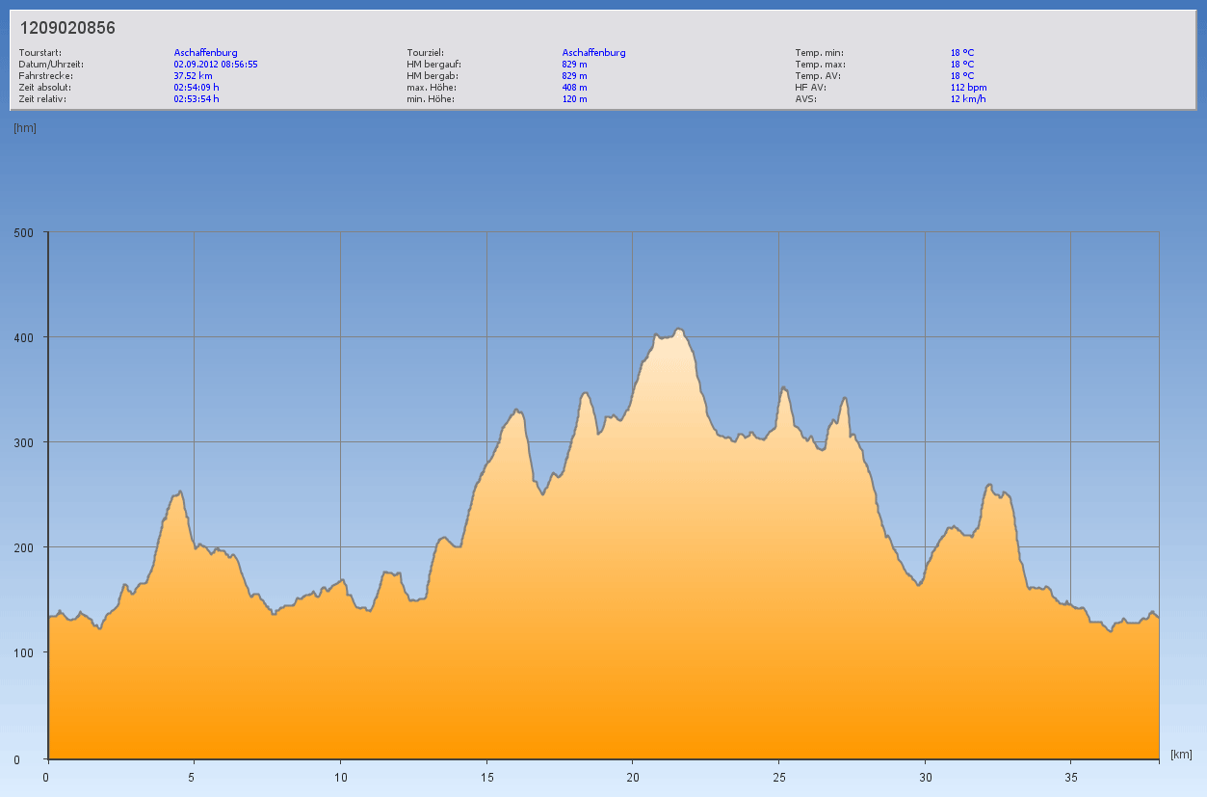Viewport: 1207px width, 797px height.
Task: Click the 300 label on the y-axis
Action: [23, 442]
